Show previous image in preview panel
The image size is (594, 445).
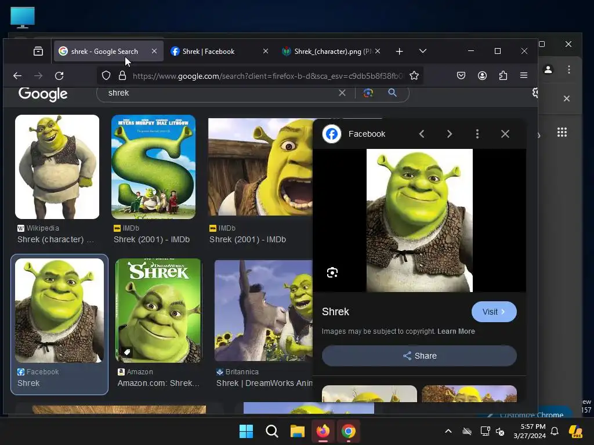[x=422, y=134]
